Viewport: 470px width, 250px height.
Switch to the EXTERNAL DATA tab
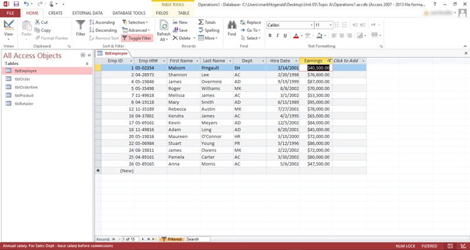88,13
